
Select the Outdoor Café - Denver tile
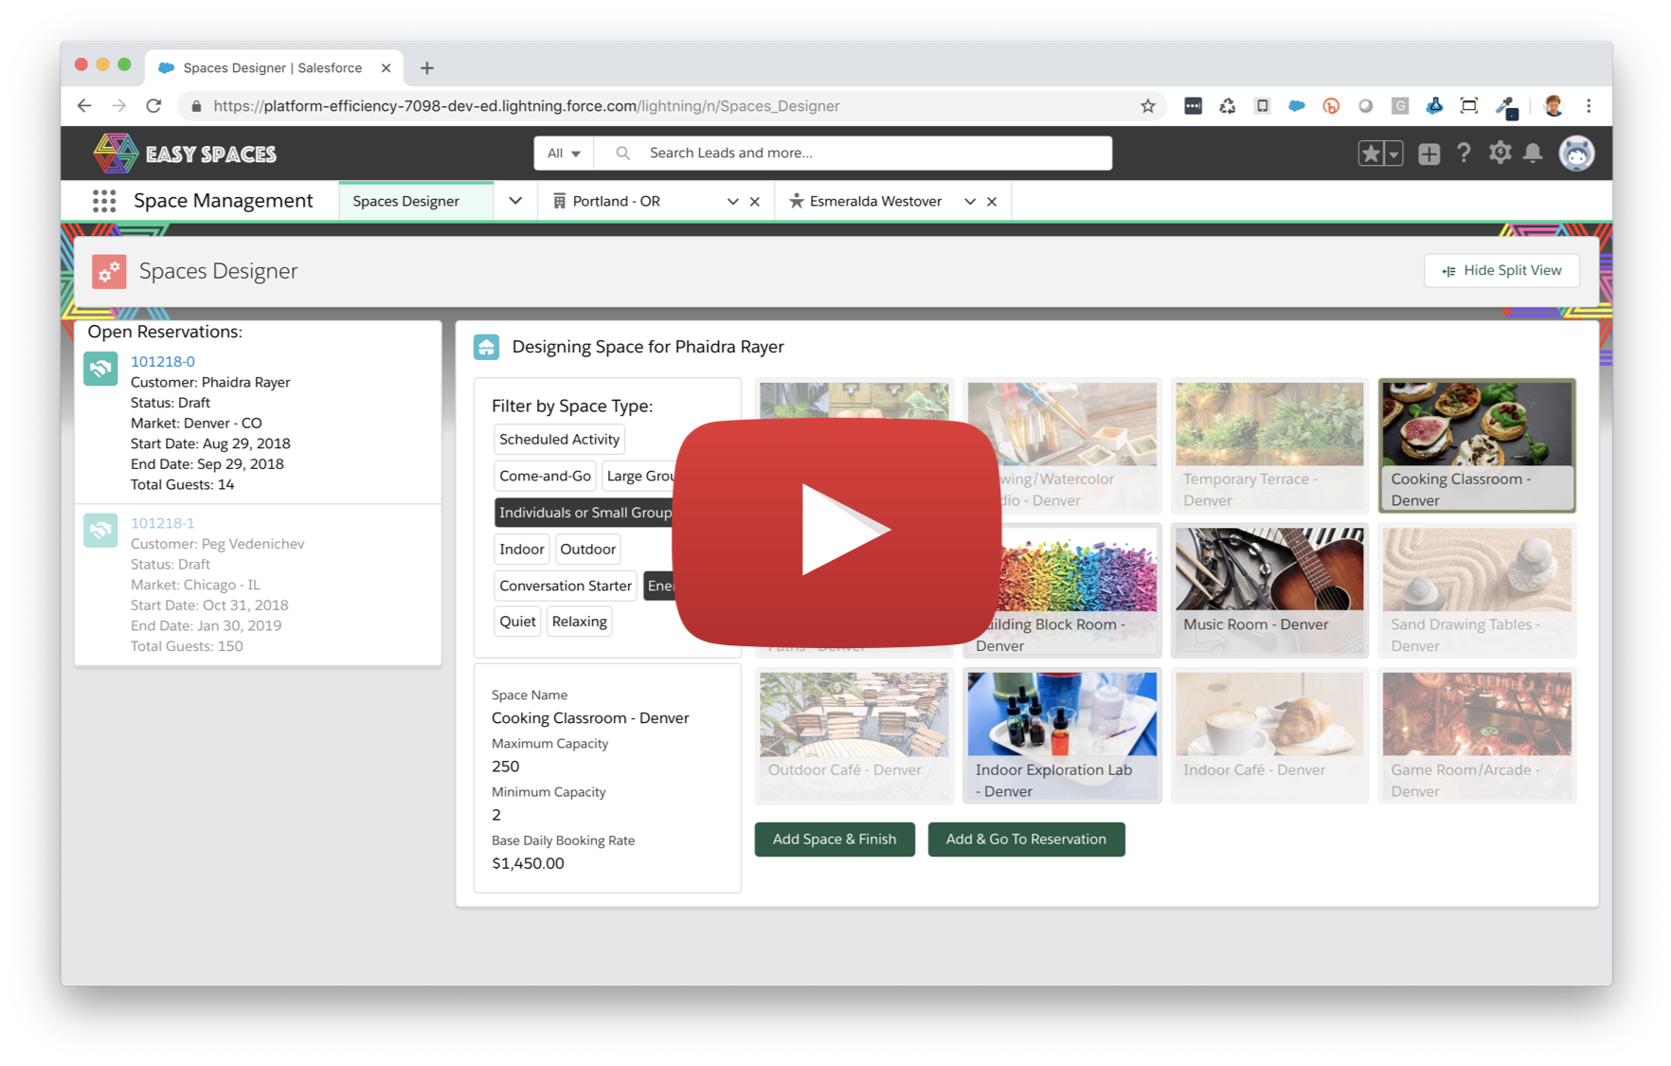coord(853,736)
